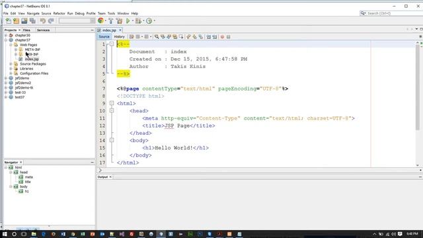Select jsf2demo2 project in the tree
Image resolution: width=423 pixels, height=238 pixels.
[x=23, y=83]
